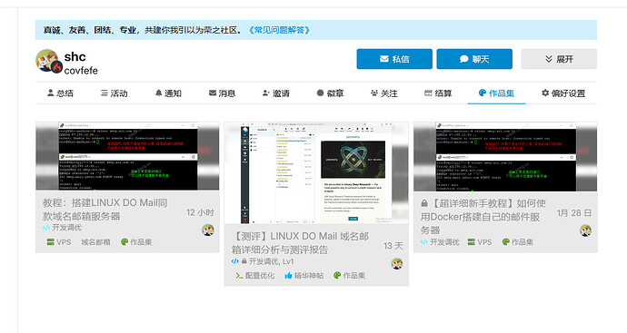Click the shc user avatar image

pos(48,61)
